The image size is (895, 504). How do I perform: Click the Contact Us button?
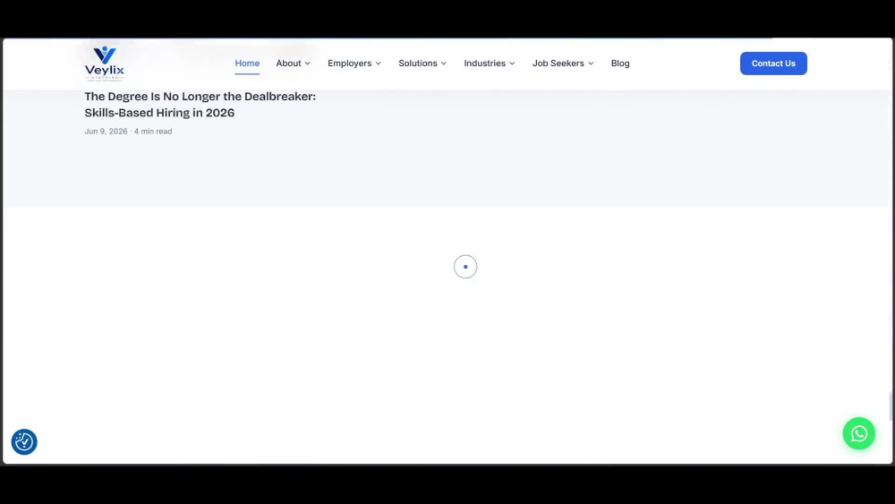pyautogui.click(x=773, y=64)
